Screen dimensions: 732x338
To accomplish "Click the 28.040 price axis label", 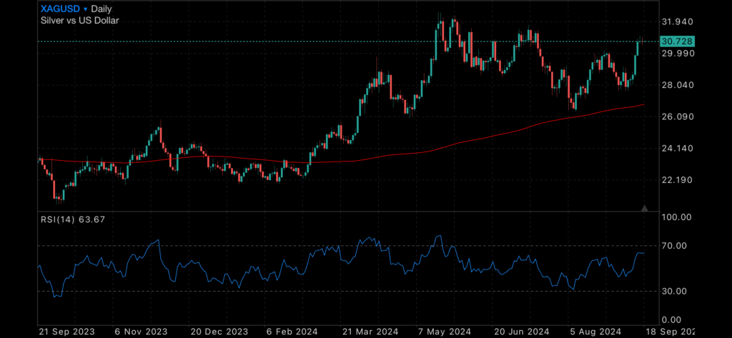I will [x=678, y=85].
